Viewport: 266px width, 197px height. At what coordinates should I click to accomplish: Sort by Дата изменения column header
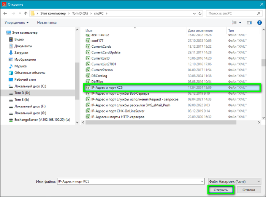click(199, 30)
